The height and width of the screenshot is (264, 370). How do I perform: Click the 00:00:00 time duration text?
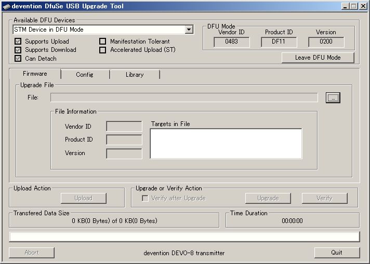(x=292, y=221)
